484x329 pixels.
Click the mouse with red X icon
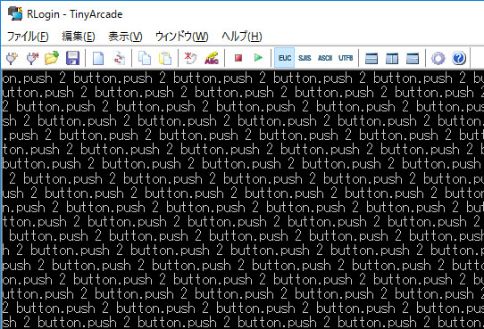click(x=190, y=58)
